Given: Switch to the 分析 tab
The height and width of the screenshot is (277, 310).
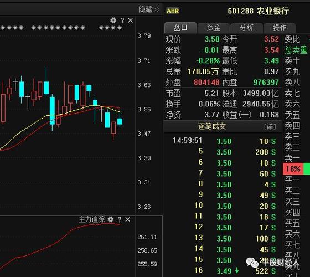Looking at the screenshot, I should [246, 28].
